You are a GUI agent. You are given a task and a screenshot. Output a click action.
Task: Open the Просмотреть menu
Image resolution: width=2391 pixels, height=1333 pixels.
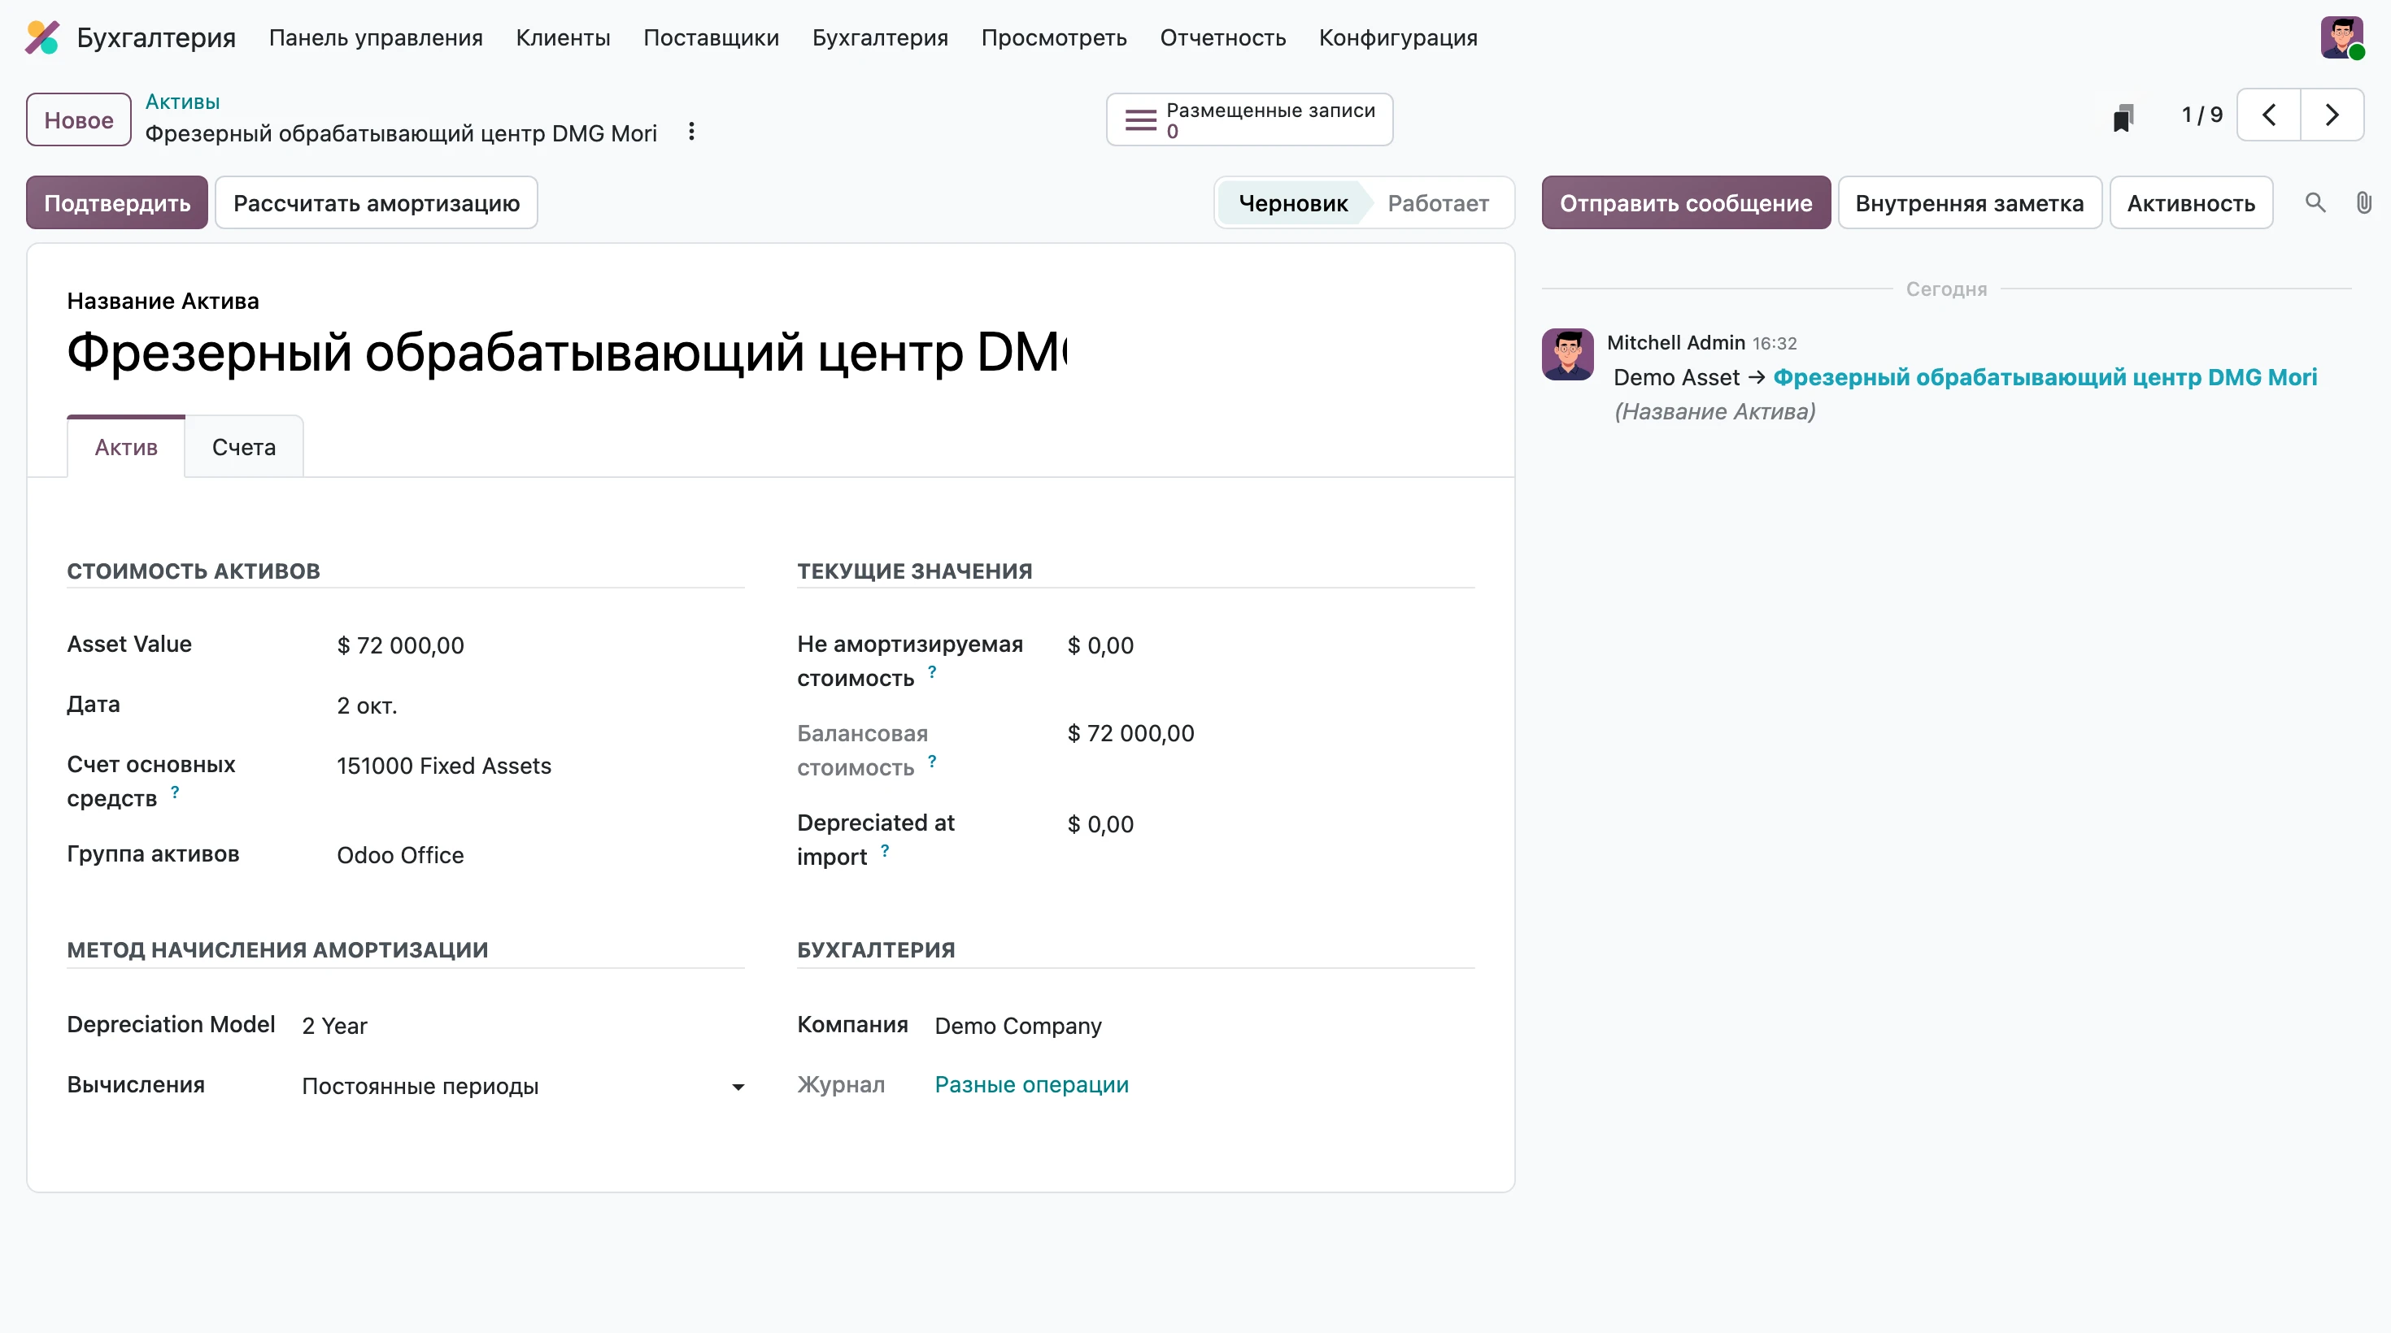1053,37
